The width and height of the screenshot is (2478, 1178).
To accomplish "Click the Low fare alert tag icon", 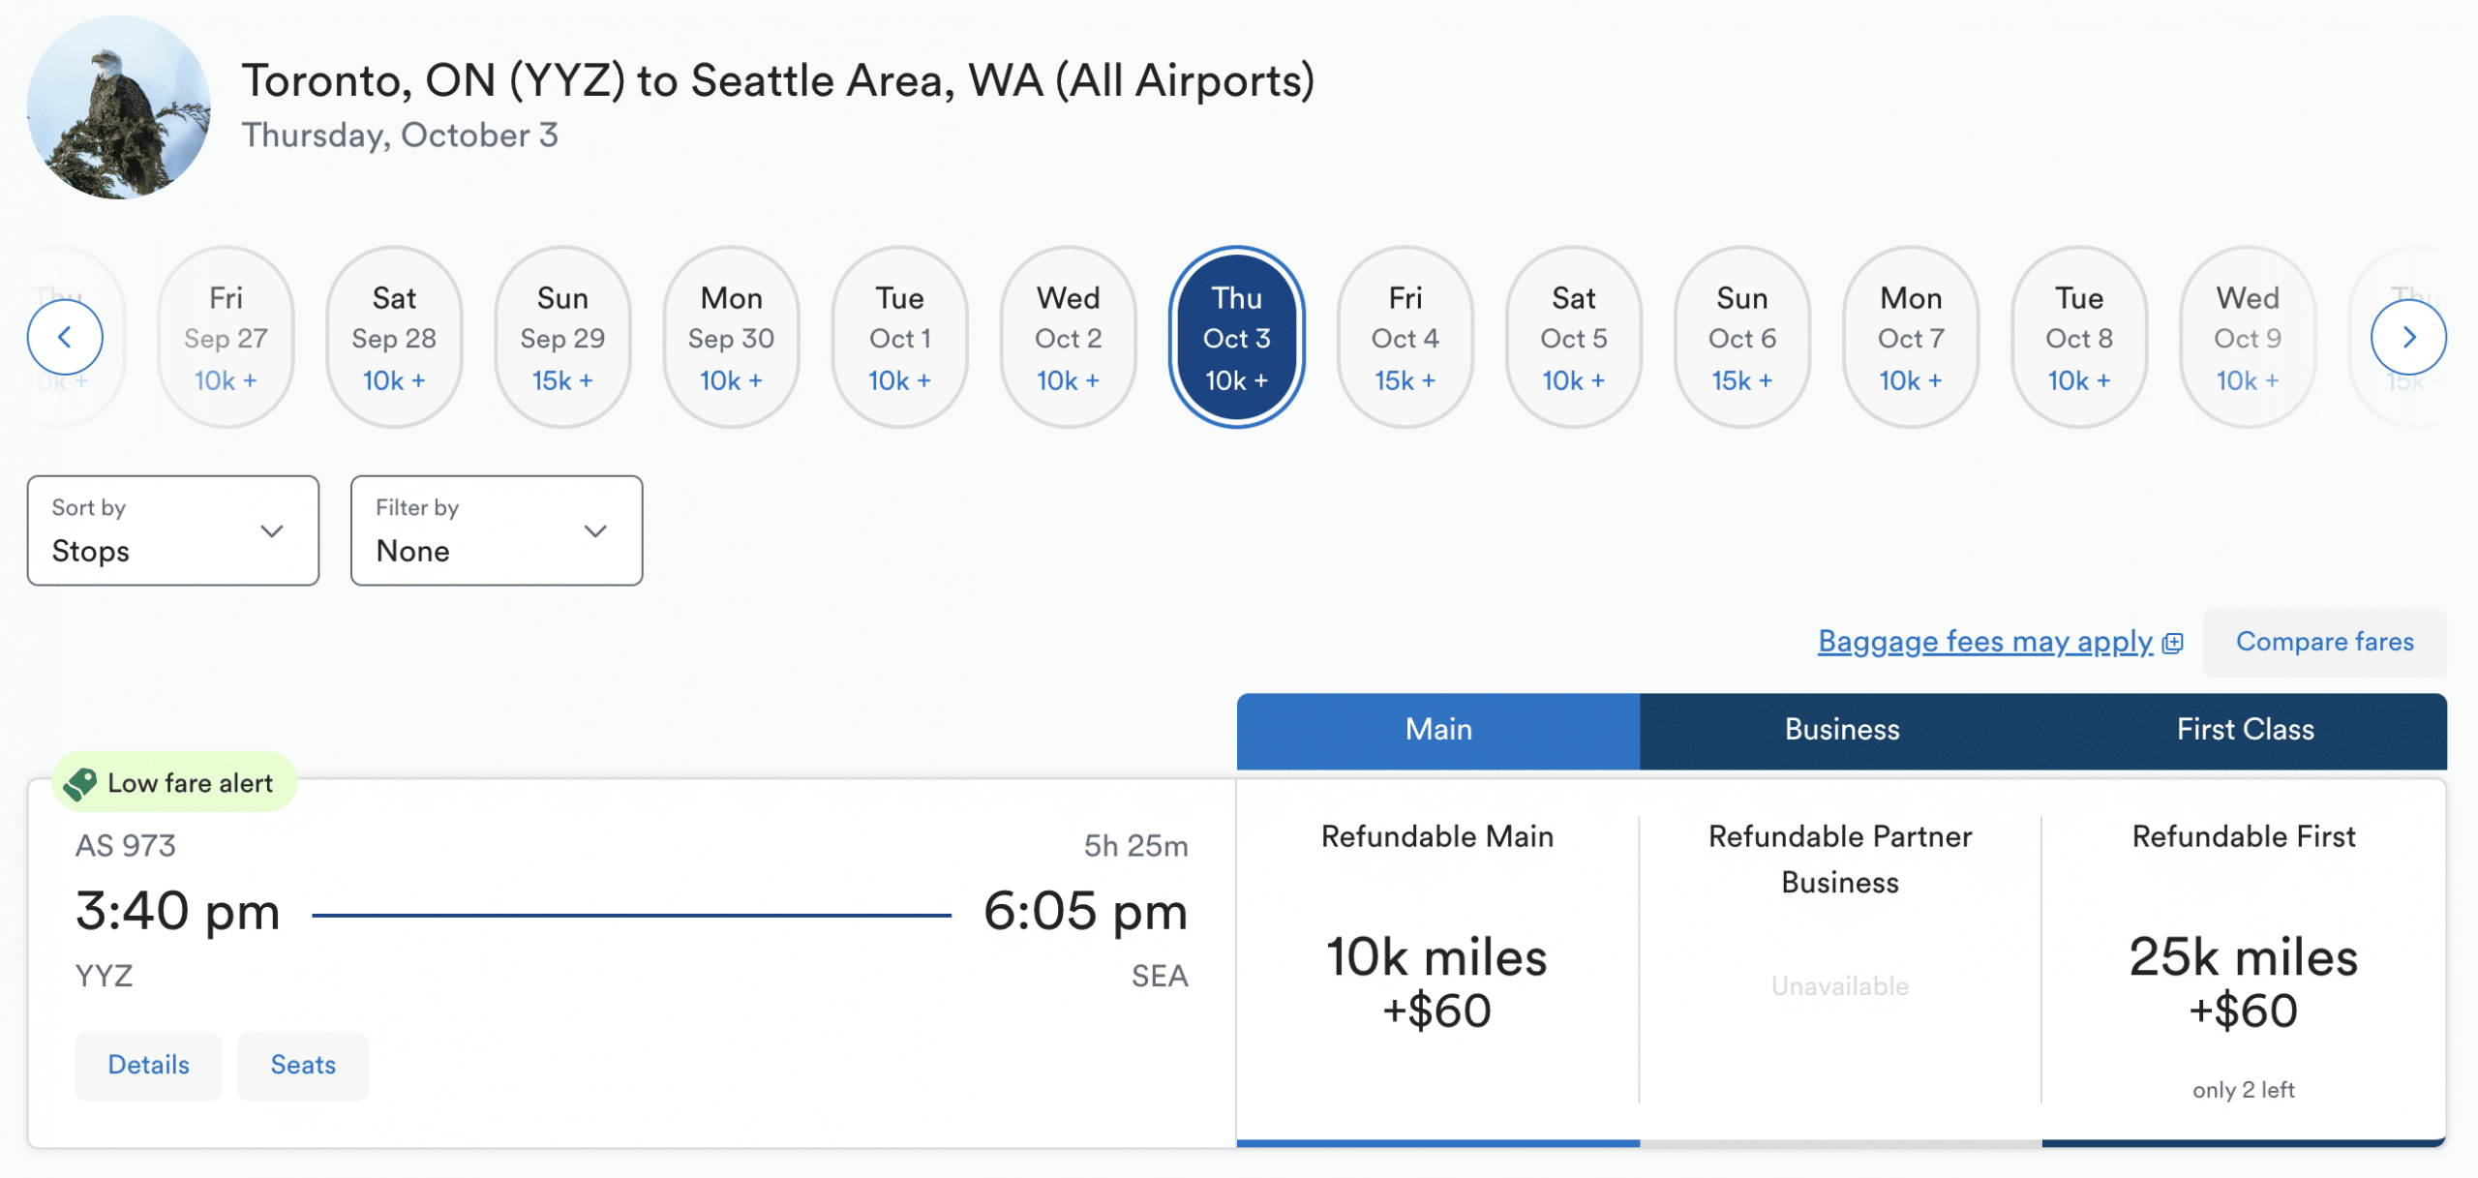I will click(80, 783).
